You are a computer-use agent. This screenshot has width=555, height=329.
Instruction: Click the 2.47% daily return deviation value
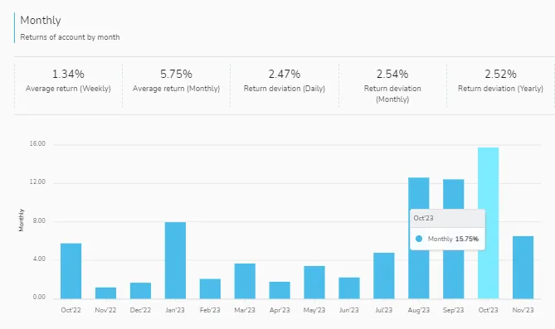pos(285,74)
